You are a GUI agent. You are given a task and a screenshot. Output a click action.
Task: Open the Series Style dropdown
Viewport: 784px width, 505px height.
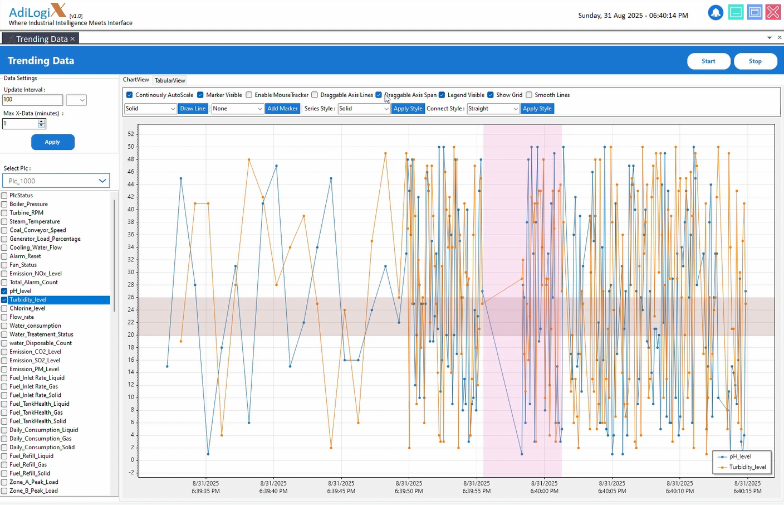click(x=364, y=109)
